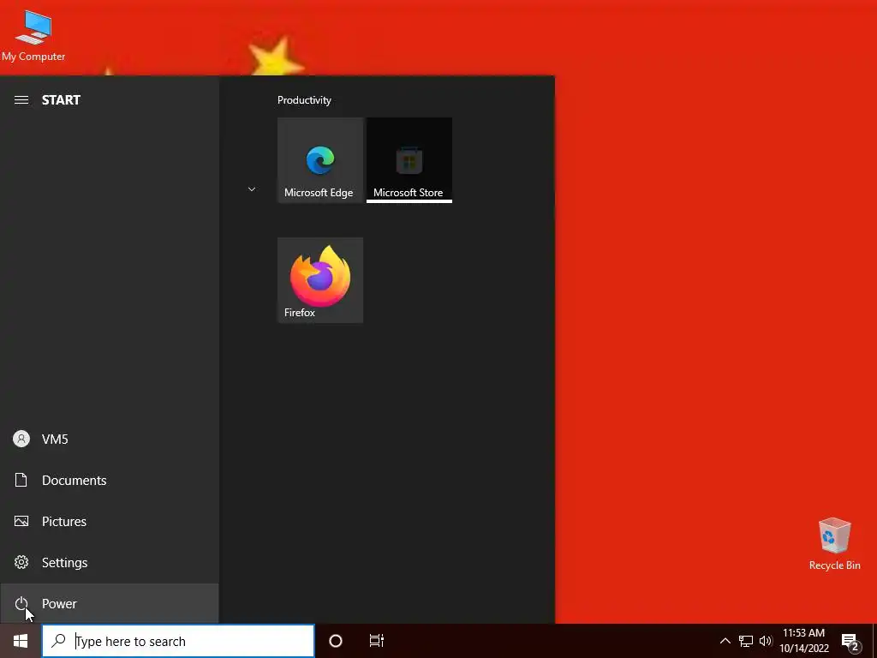Click the search magnifier icon

(58, 641)
